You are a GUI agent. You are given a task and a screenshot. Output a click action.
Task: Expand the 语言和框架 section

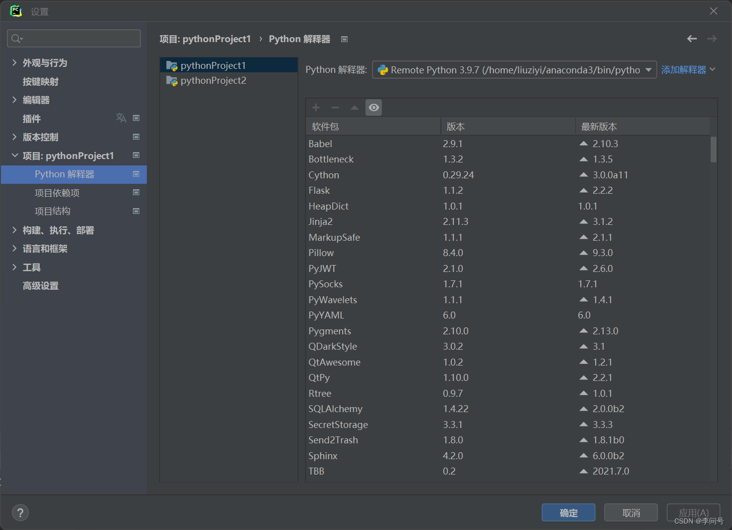14,248
